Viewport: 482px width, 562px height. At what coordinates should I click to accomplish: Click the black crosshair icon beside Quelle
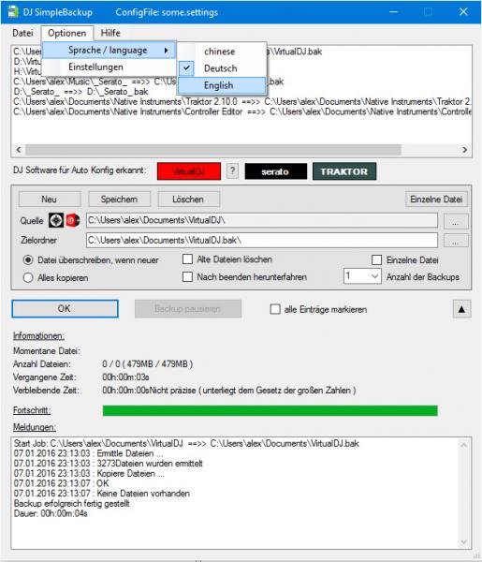click(x=56, y=220)
